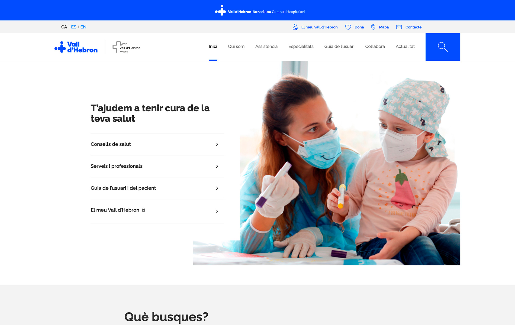Click the lock icon beside El meu Vall d'Hebron
The width and height of the screenshot is (515, 325).
coord(144,210)
